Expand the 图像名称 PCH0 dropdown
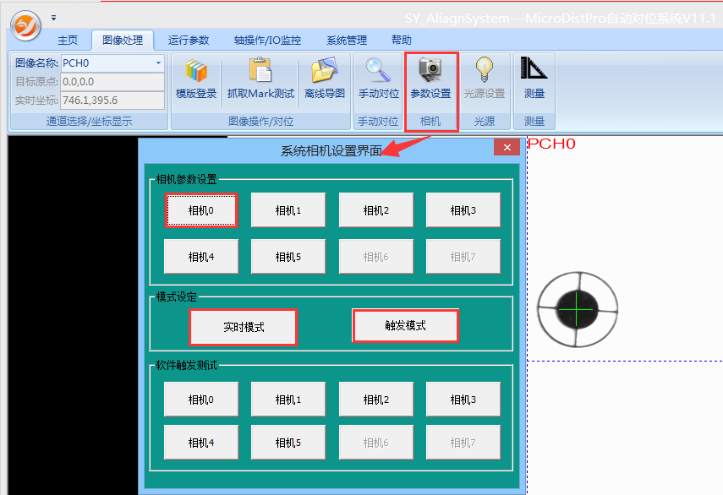723x495 pixels. 158,63
